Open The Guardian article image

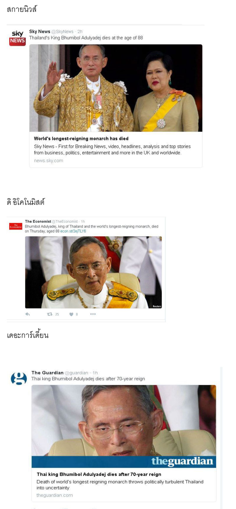[x=124, y=426]
